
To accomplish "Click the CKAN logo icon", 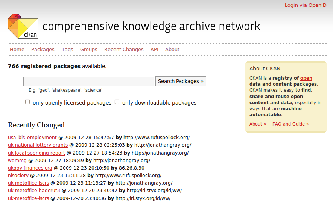I will point(23,26).
